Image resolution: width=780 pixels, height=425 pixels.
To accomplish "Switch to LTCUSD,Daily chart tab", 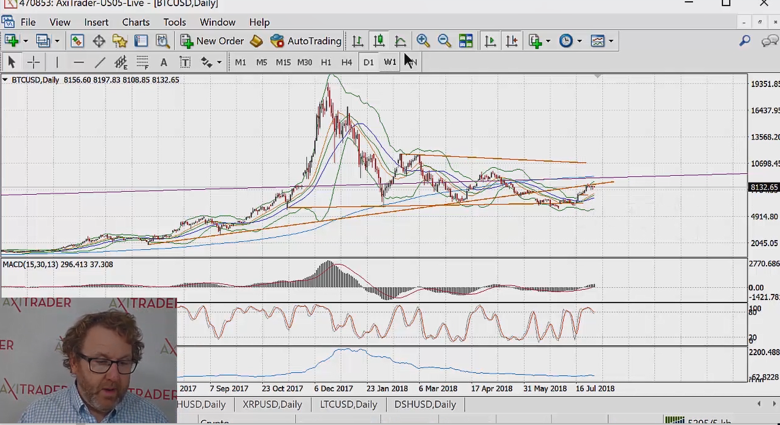I will point(348,404).
